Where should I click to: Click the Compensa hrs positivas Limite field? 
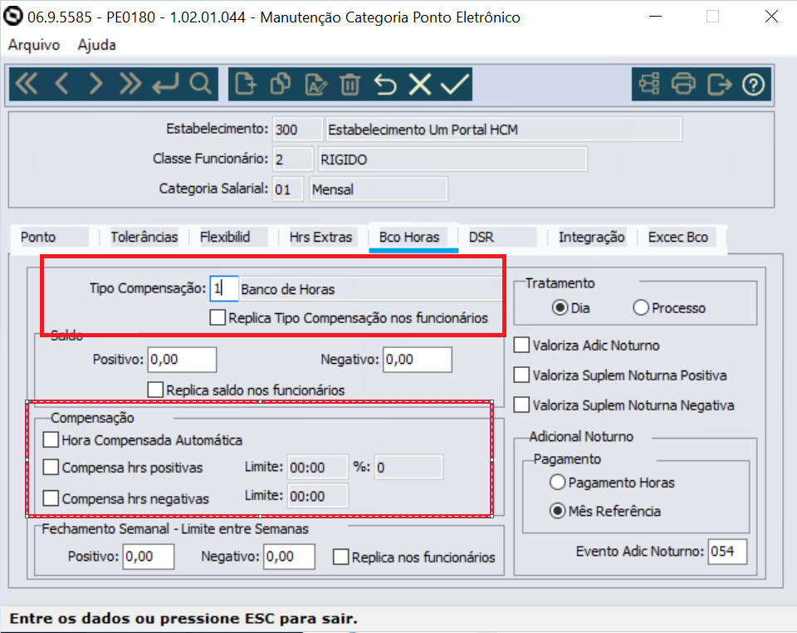tap(318, 467)
